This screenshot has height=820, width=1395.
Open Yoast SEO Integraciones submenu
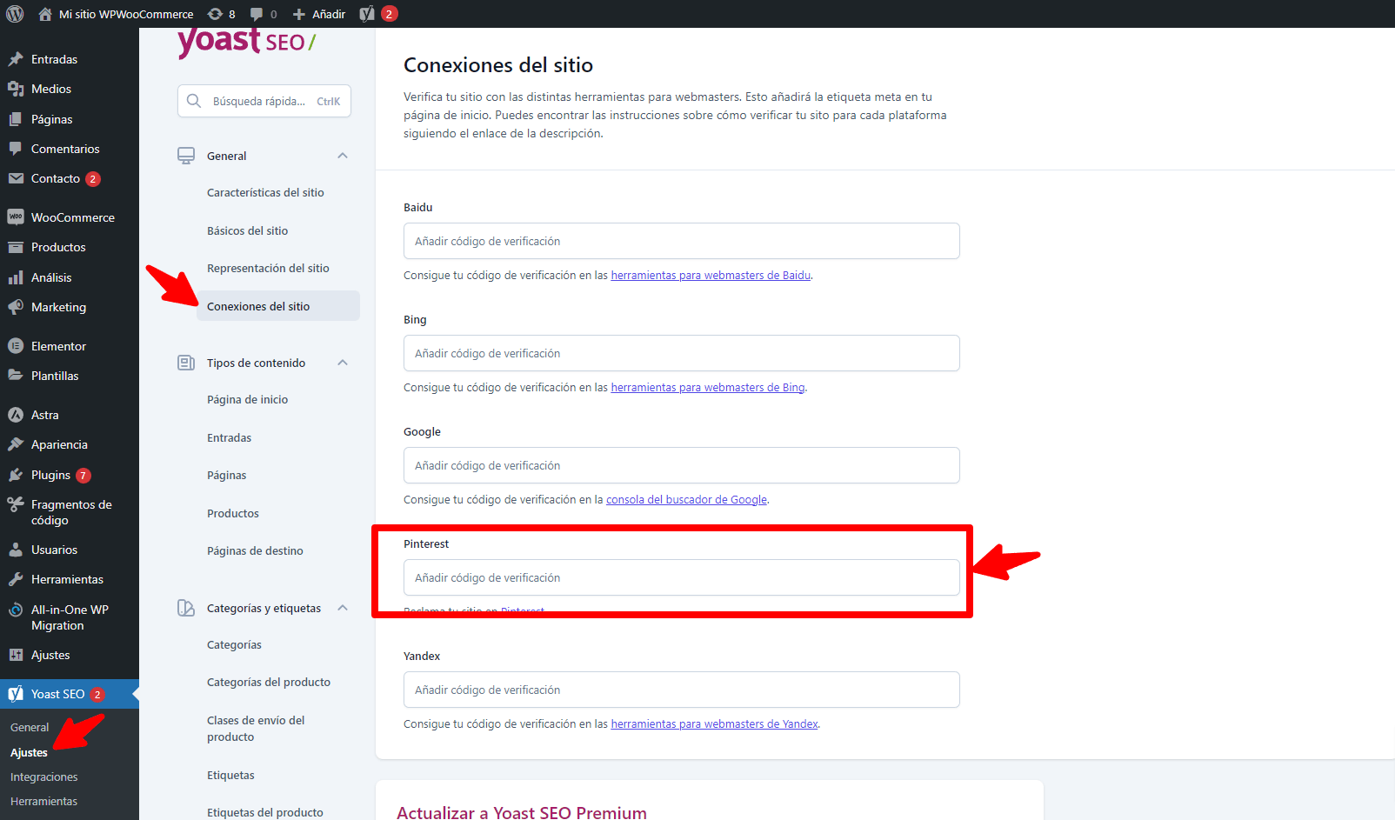pyautogui.click(x=44, y=777)
